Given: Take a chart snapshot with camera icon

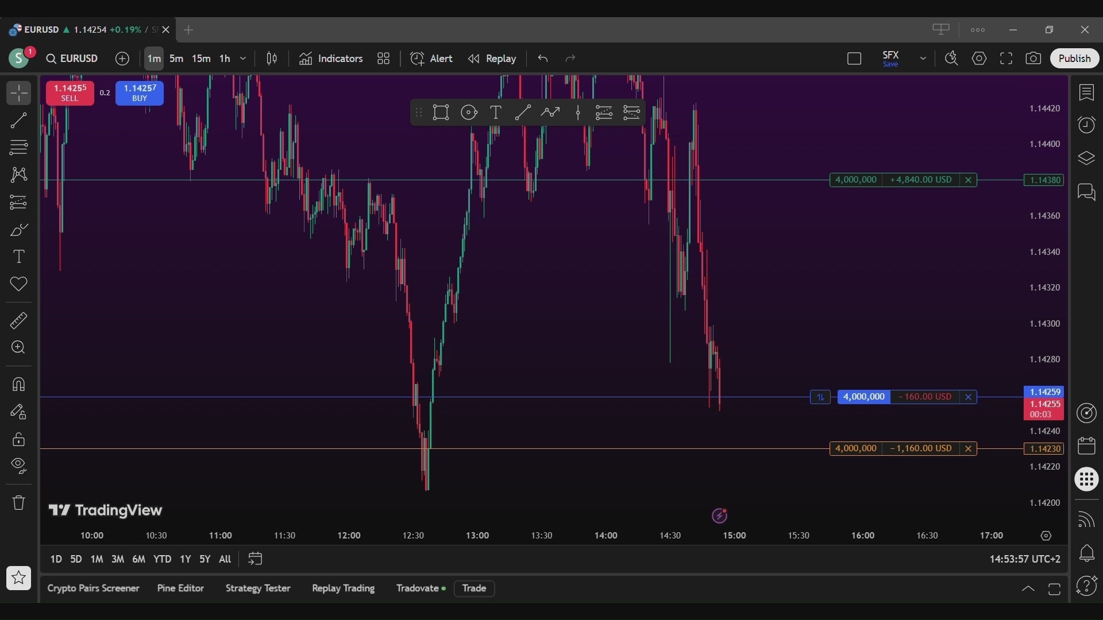Looking at the screenshot, I should pos(1033,59).
